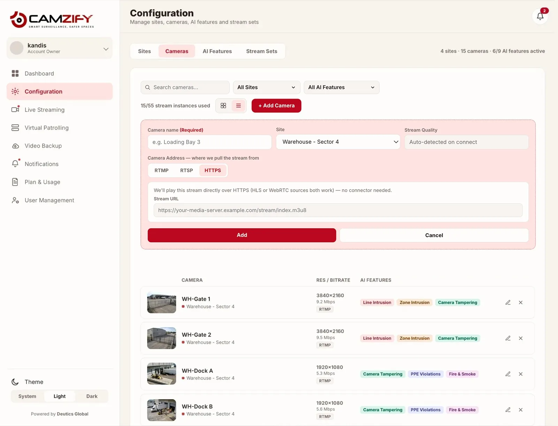Image resolution: width=558 pixels, height=426 pixels.
Task: Open the Deutics Global link
Action: tap(73, 414)
